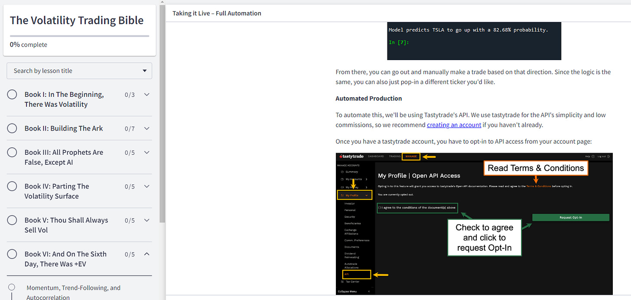Viewport: 631px width, 300px height.
Task: Expand Book V: Thou Shall Always Sell Vol chevron
Action: click(x=147, y=220)
